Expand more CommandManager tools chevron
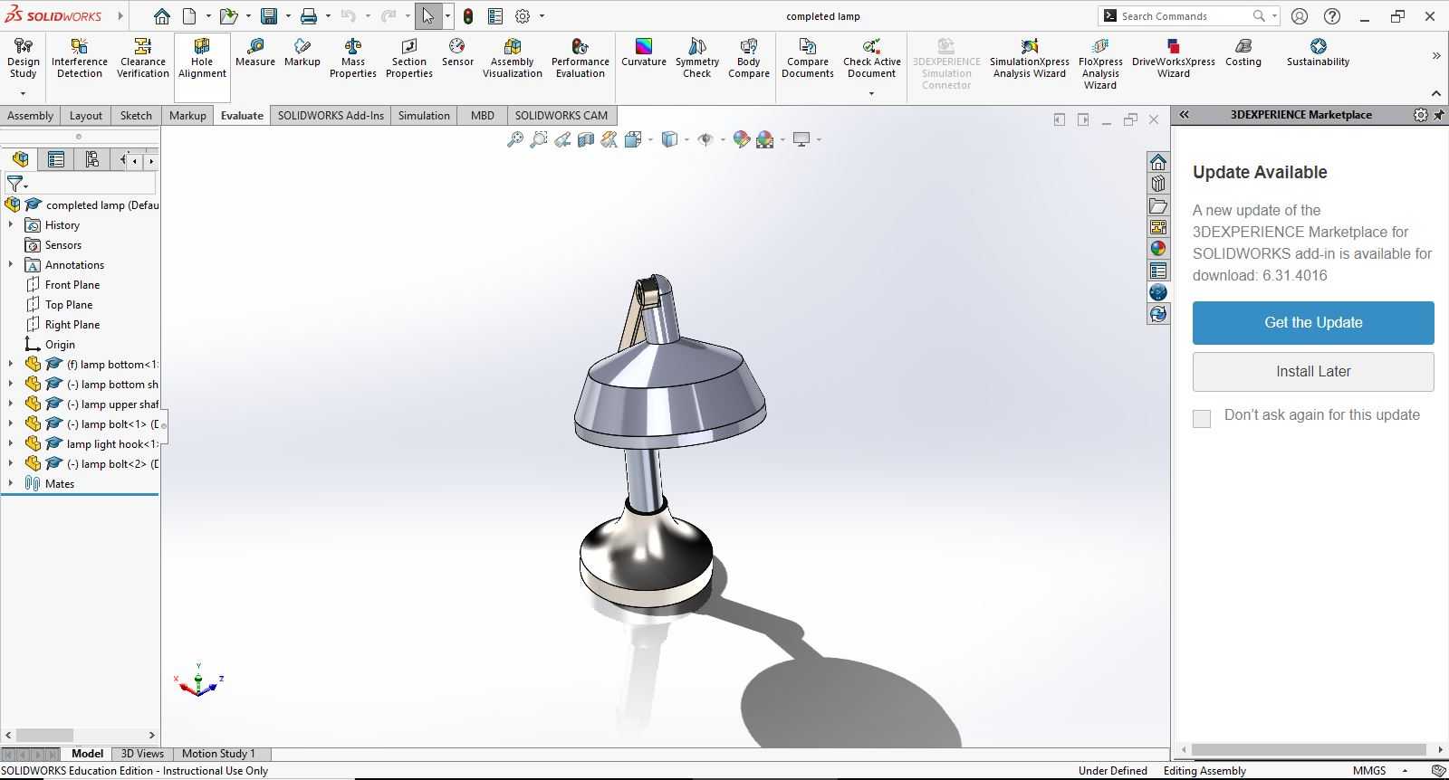Image resolution: width=1449 pixels, height=780 pixels. [1436, 56]
